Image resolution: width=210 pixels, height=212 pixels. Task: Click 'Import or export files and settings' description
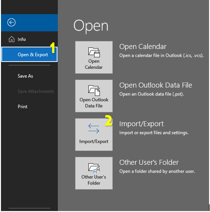[154, 133]
